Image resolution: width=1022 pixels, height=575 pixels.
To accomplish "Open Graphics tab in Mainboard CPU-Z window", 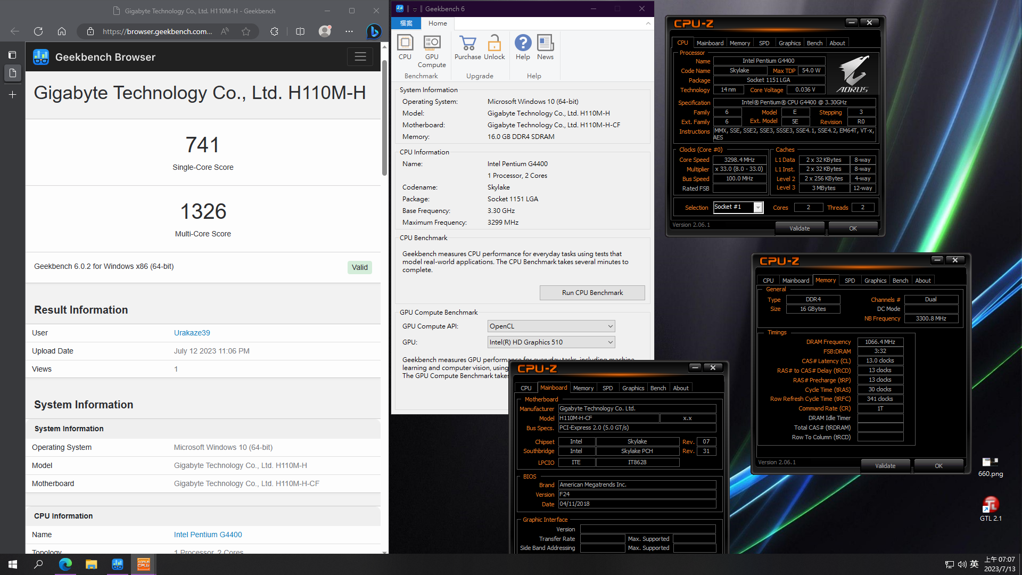I will point(633,388).
